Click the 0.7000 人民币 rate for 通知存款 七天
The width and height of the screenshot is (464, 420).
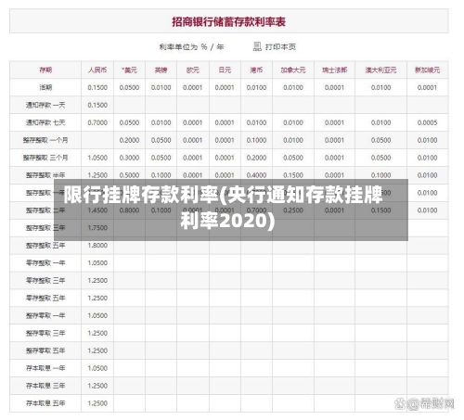(x=97, y=122)
